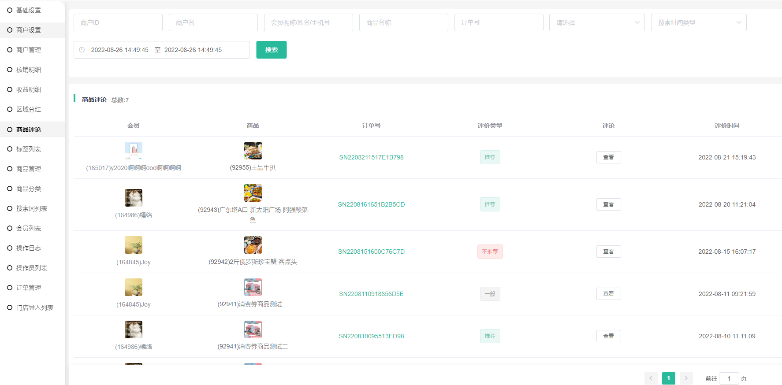The width and height of the screenshot is (782, 385).
Task: Go to 订单管理 in the sidebar
Action: click(x=29, y=288)
